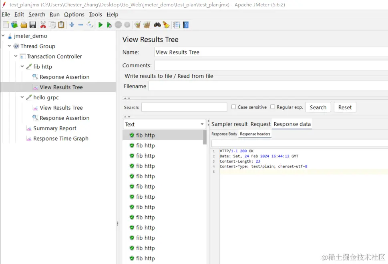Switch to Sampler result tab
This screenshot has width=388, height=264.
(x=229, y=124)
